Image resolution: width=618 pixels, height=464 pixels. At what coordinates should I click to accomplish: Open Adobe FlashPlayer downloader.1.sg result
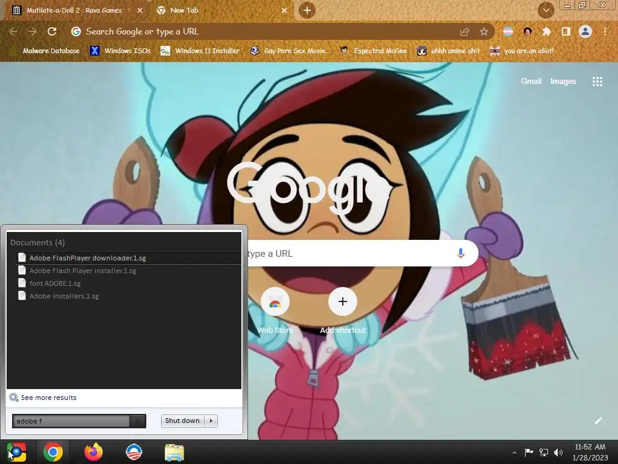pos(128,257)
